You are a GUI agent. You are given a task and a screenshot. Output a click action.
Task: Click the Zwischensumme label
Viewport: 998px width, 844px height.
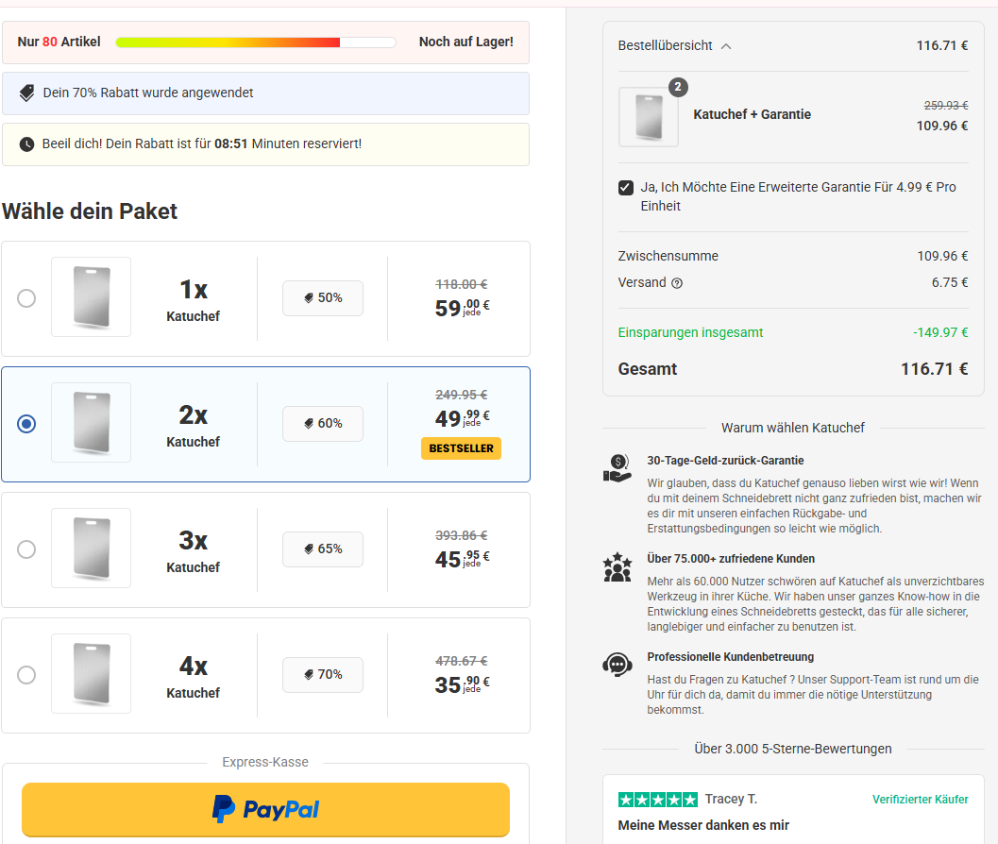(668, 256)
